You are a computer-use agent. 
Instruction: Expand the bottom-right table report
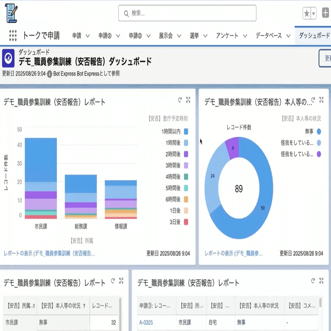[321, 281]
